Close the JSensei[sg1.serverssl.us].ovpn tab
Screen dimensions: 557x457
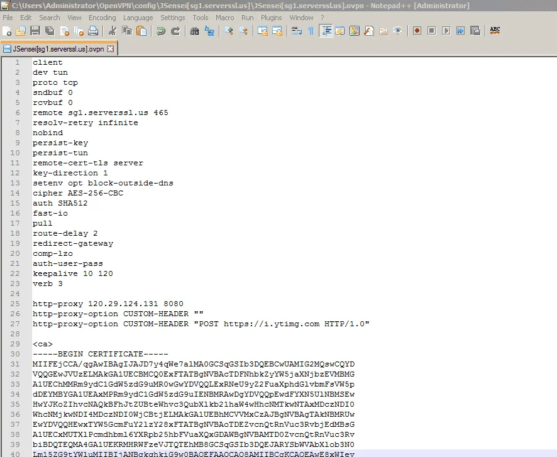[x=111, y=48]
